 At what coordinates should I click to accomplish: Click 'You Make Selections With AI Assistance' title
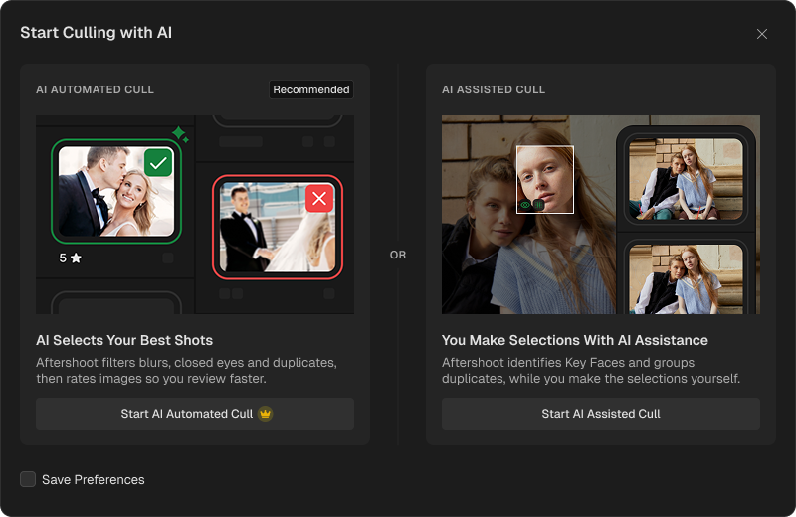pyautogui.click(x=575, y=340)
